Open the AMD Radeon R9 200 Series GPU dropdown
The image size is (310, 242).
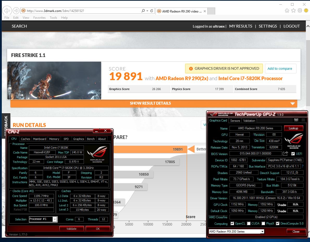pyautogui.click(x=262, y=232)
